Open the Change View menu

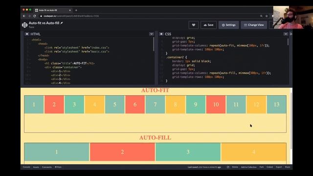[x=254, y=25]
